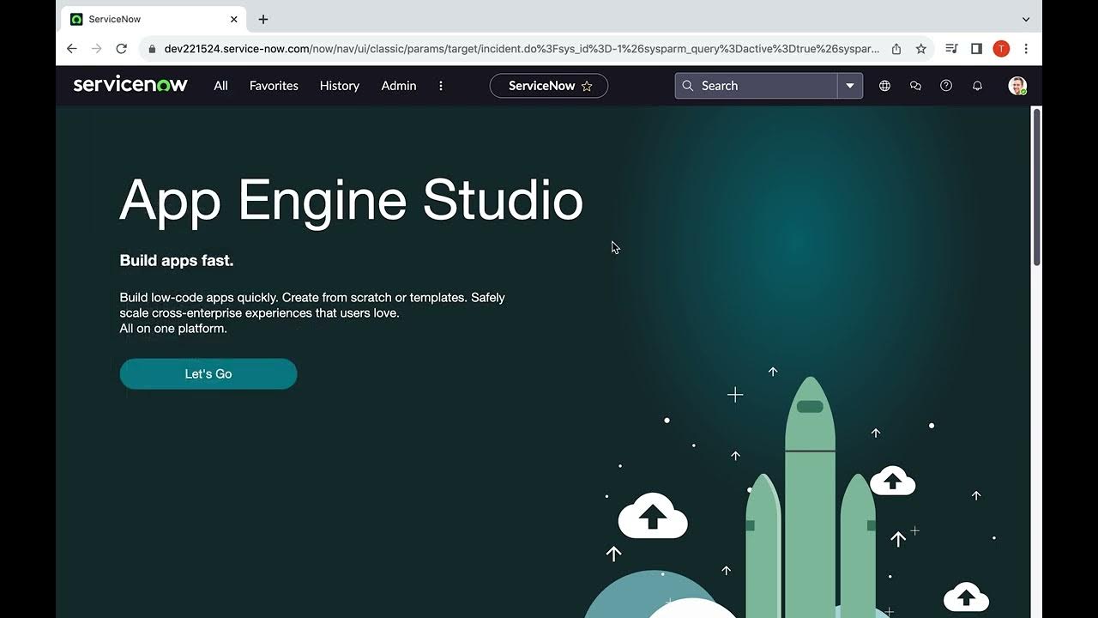
Task: Click the site lock icon in address bar
Action: [x=153, y=49]
